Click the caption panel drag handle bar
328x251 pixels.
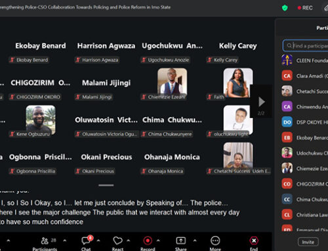point(106,185)
